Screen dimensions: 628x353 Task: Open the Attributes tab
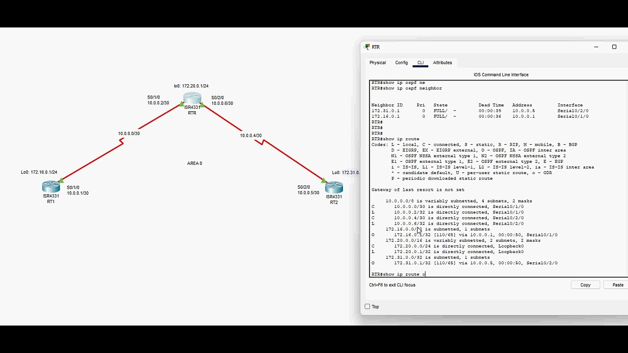tap(443, 63)
